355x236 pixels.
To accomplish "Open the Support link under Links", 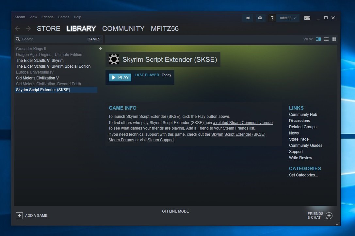I will pyautogui.click(x=296, y=152).
